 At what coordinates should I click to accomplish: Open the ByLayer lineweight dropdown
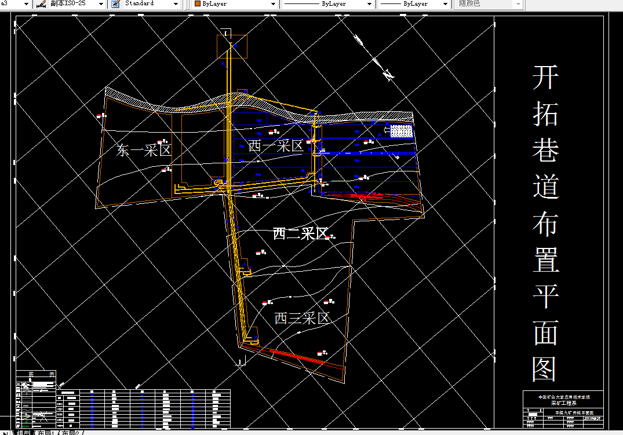(445, 4)
